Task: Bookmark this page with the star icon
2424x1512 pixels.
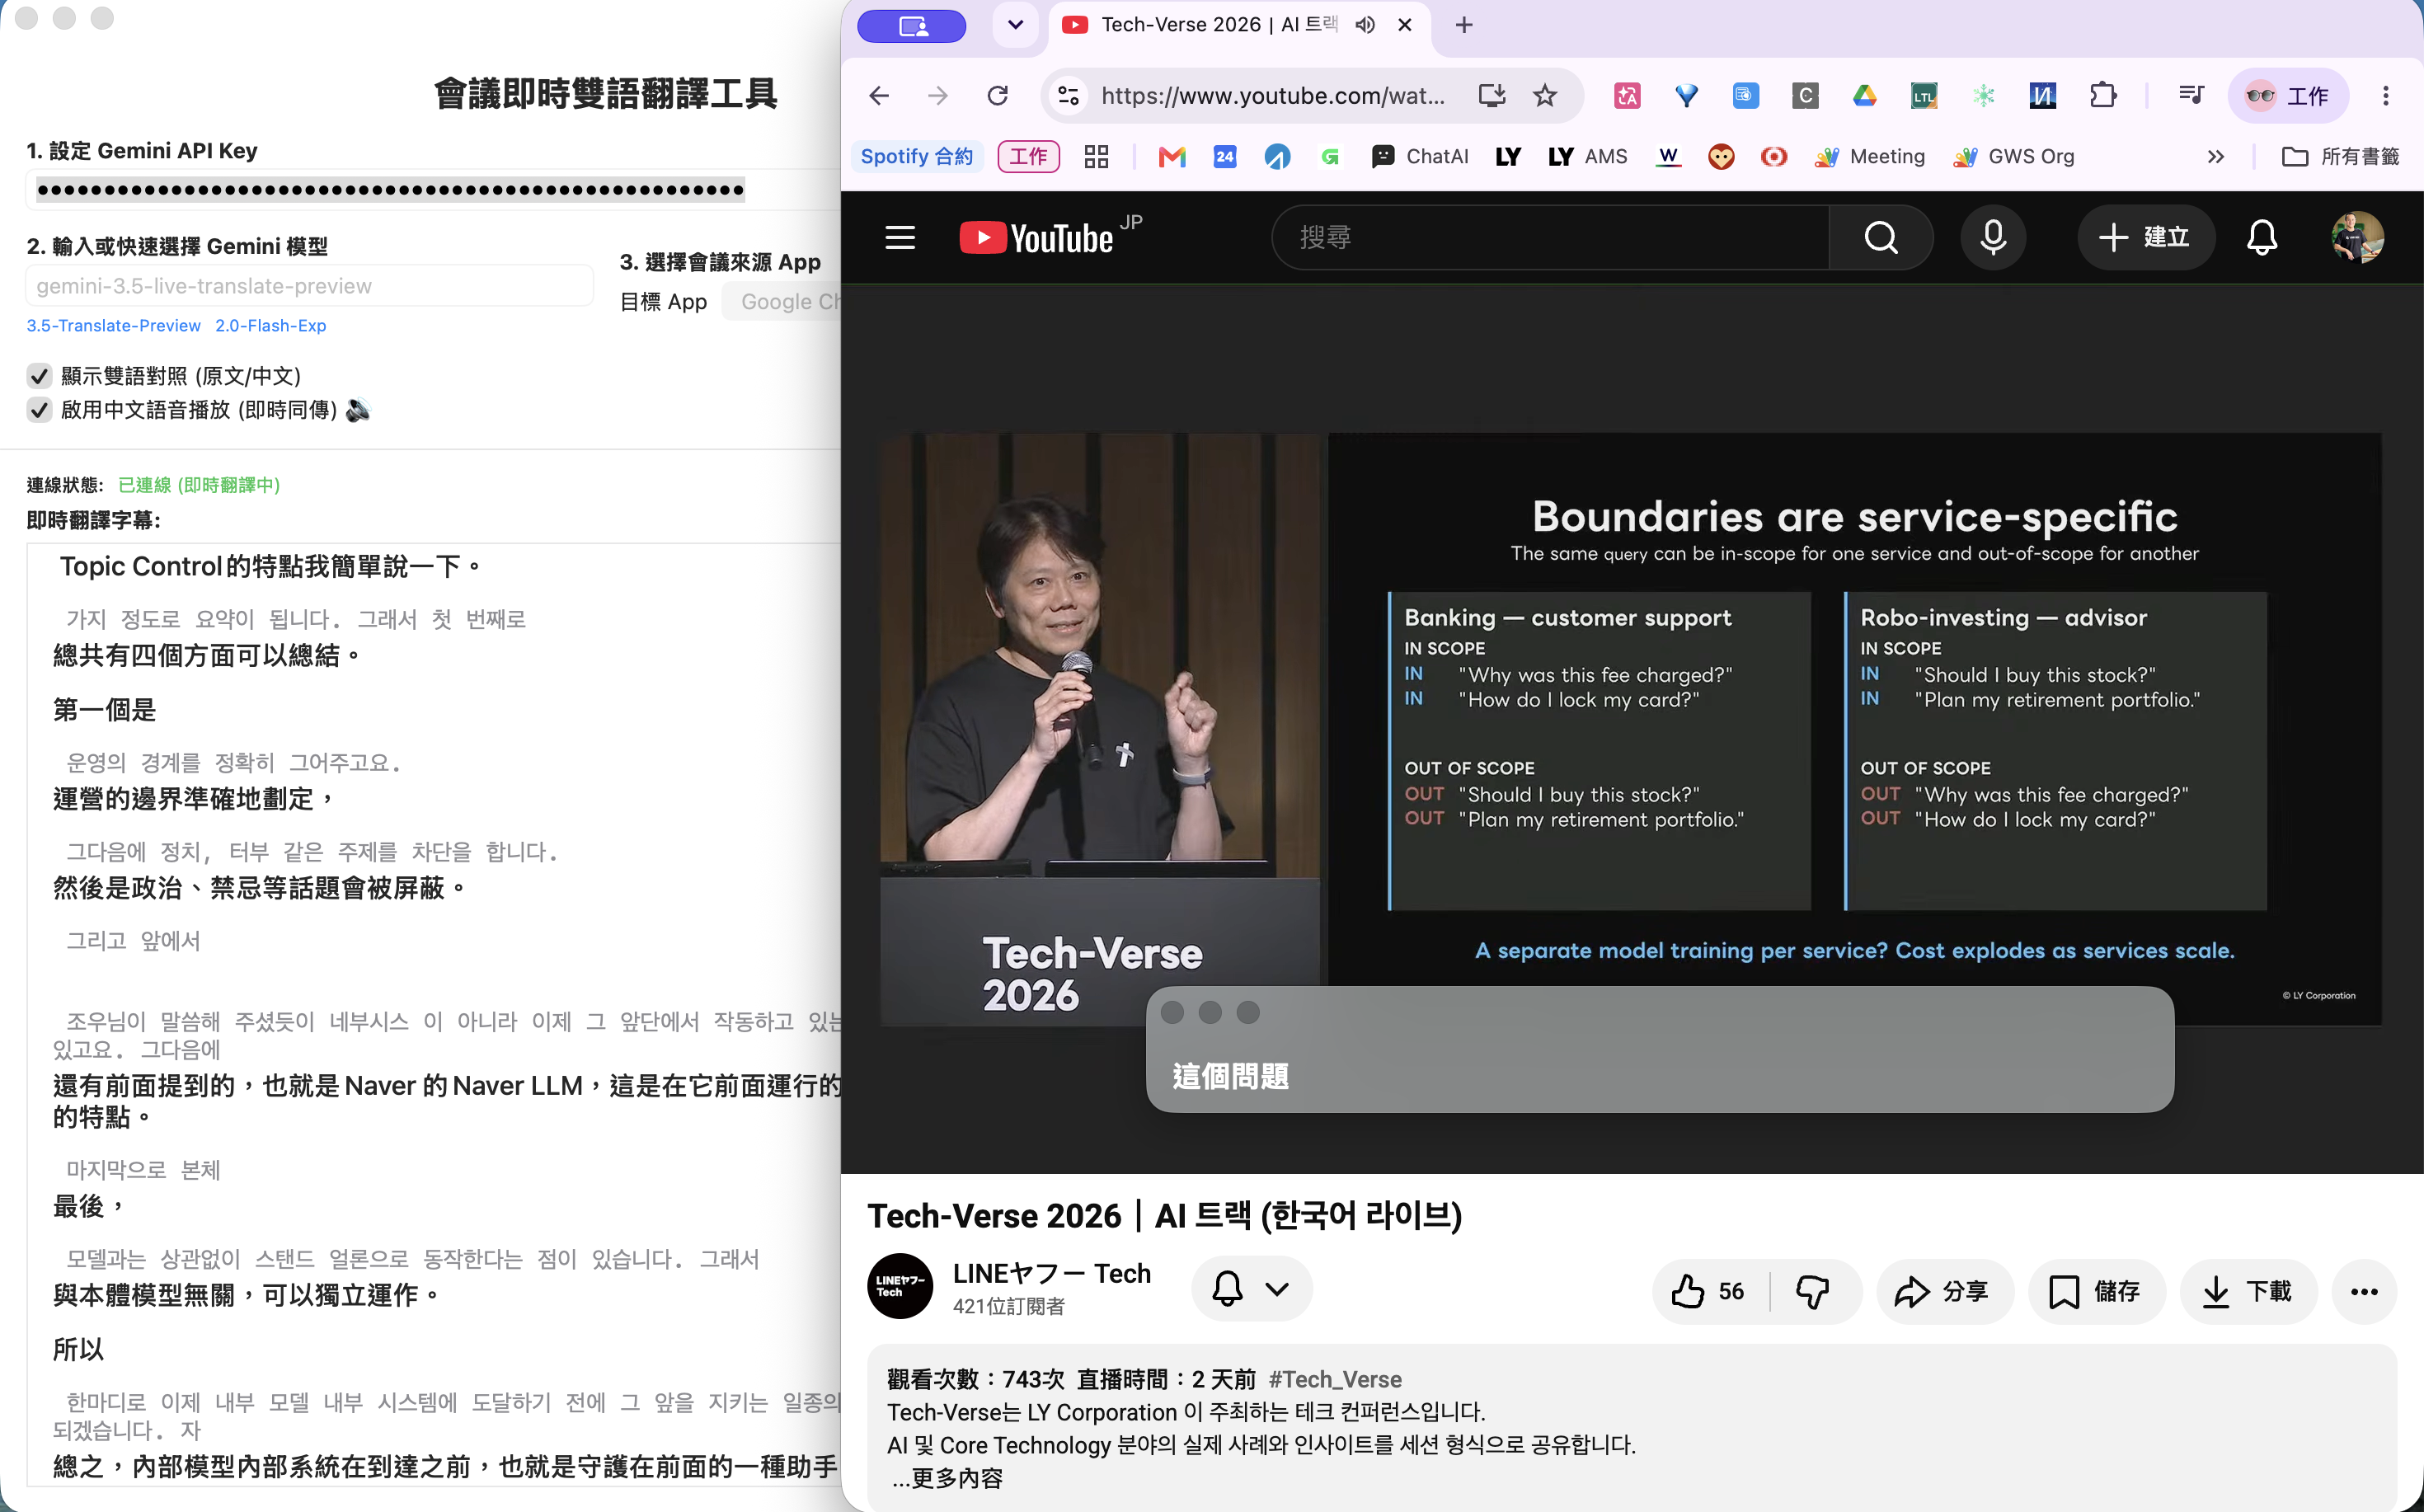Action: (x=1545, y=96)
